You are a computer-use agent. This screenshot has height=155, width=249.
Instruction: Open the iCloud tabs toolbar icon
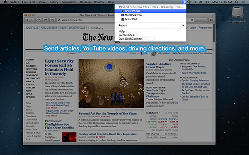click(39, 20)
